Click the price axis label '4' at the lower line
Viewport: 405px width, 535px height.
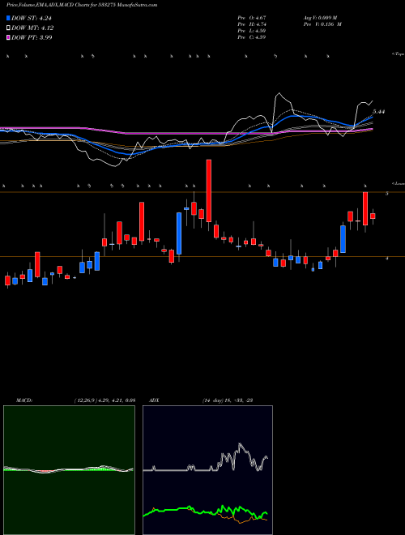coord(386,259)
